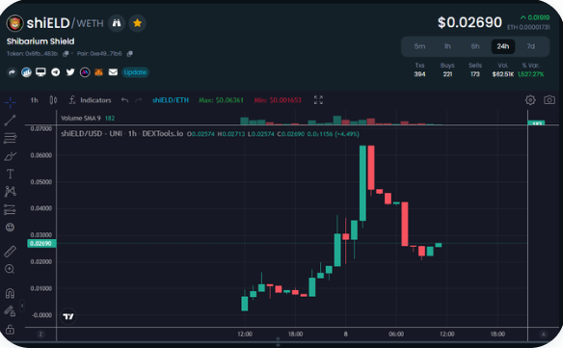Click the MetaMask fox icon
Viewport: 563px width, 348px height.
pos(98,72)
